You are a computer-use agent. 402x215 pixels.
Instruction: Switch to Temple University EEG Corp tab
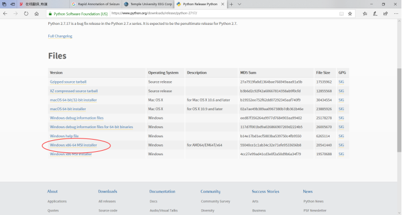click(x=148, y=4)
